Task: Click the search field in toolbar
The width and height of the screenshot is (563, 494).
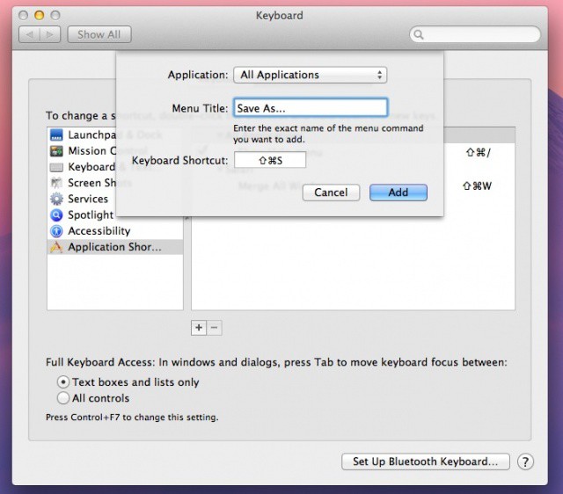Action: [475, 34]
